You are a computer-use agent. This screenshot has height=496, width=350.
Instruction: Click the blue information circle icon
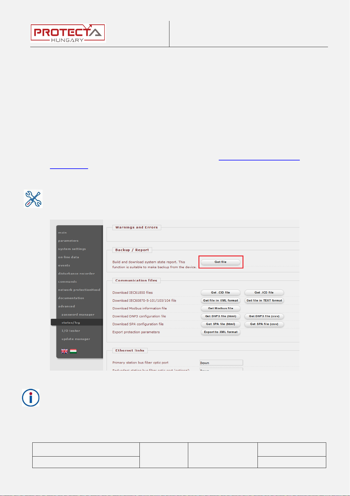(x=31, y=398)
